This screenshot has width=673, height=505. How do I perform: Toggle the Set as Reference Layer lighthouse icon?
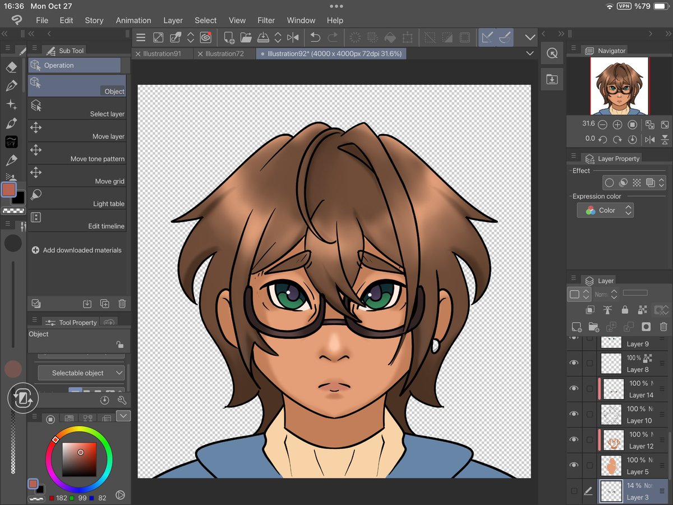coord(607,310)
